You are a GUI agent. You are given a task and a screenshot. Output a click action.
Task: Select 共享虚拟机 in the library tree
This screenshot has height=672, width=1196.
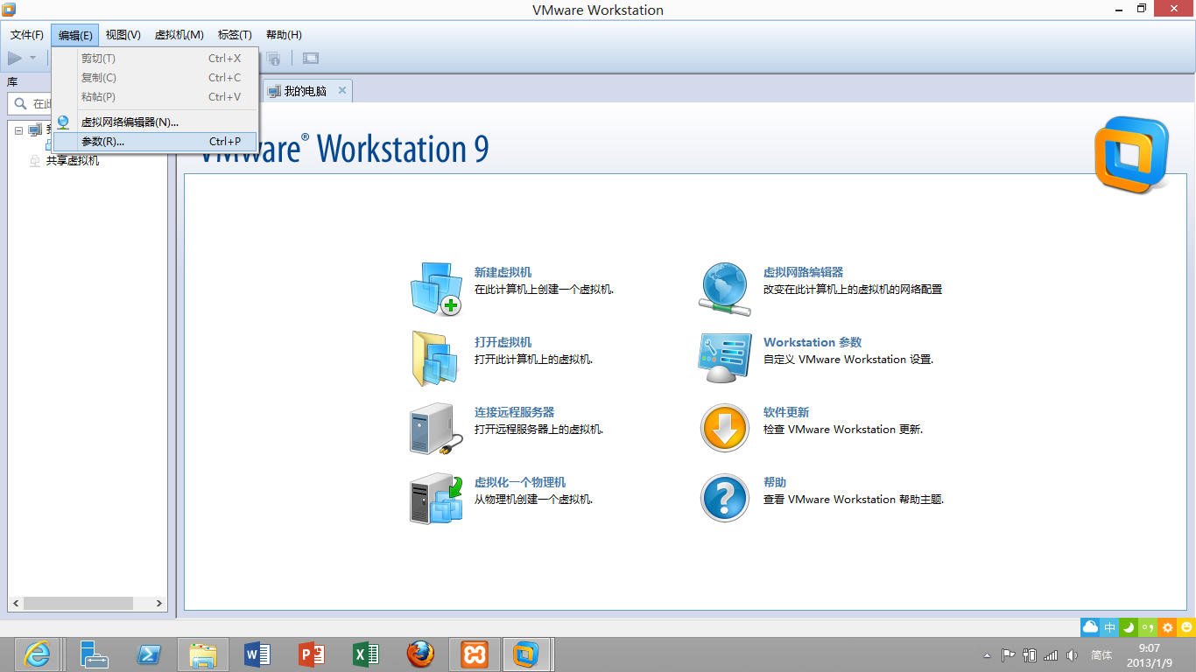tap(73, 161)
